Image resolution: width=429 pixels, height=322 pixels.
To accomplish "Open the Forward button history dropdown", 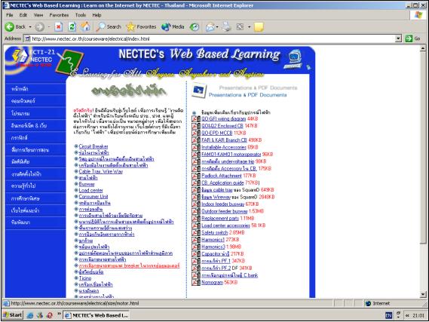I will pyautogui.click(x=49, y=27).
